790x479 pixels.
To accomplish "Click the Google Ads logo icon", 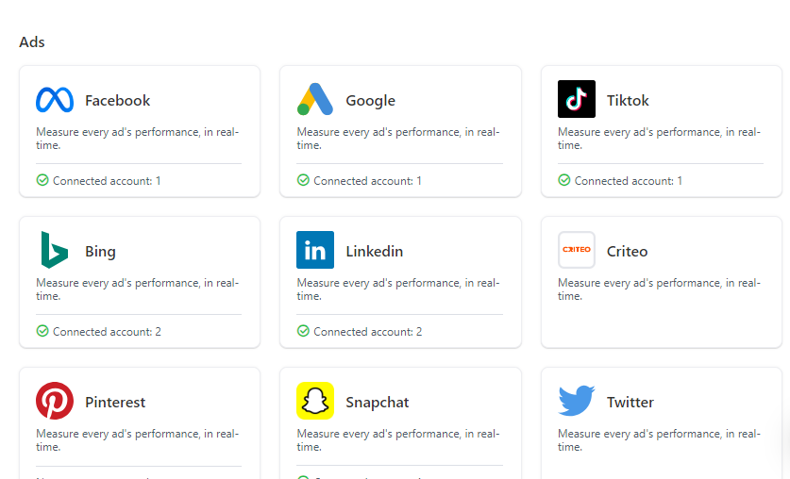I will pos(315,100).
